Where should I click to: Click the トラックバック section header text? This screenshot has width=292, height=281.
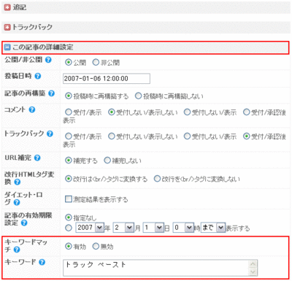(x=32, y=27)
